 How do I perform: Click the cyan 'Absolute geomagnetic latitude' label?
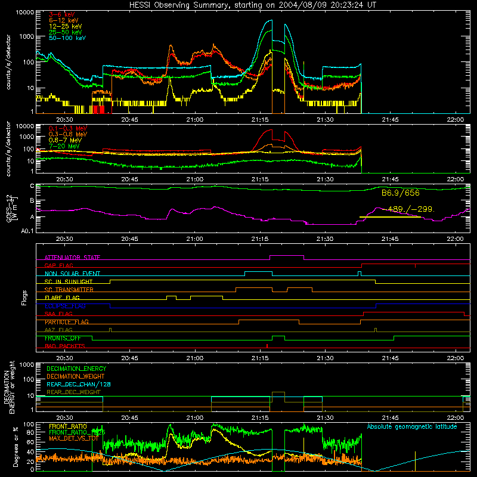[412, 426]
